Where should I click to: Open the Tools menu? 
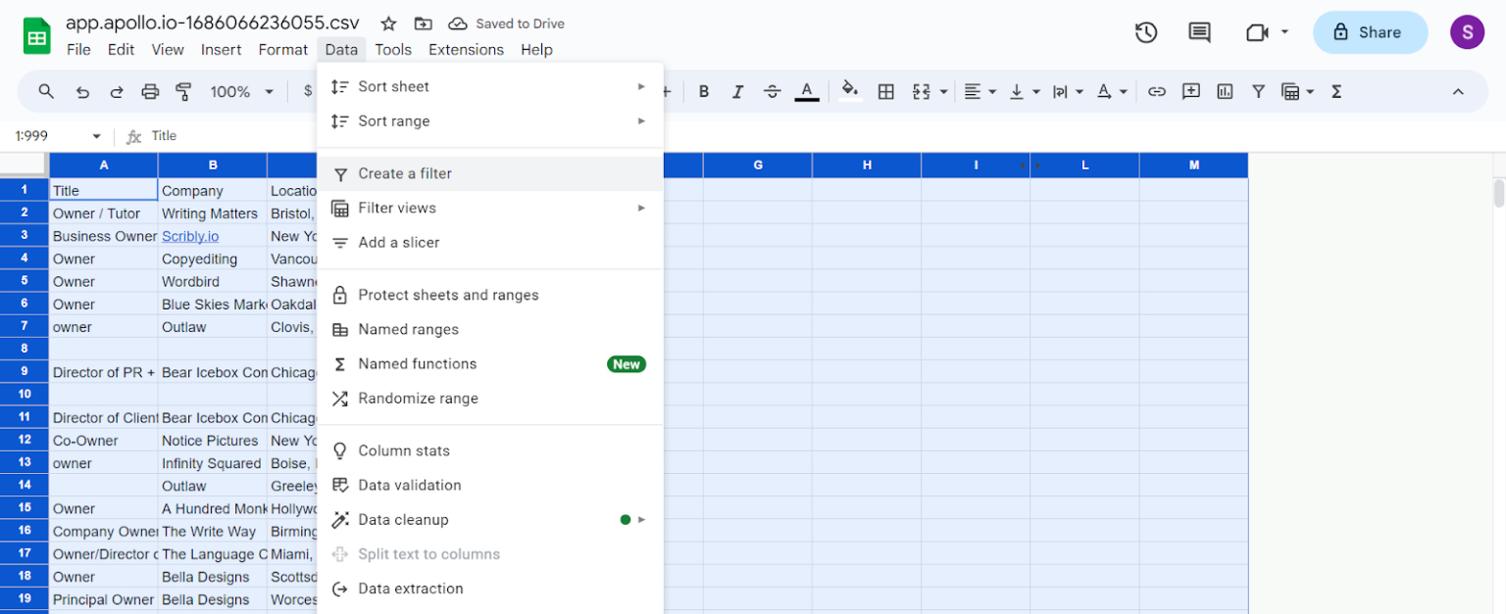[x=393, y=49]
